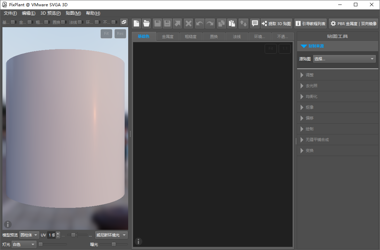Expand the 均衡化 section
The width and height of the screenshot is (380, 250).
pos(338,96)
